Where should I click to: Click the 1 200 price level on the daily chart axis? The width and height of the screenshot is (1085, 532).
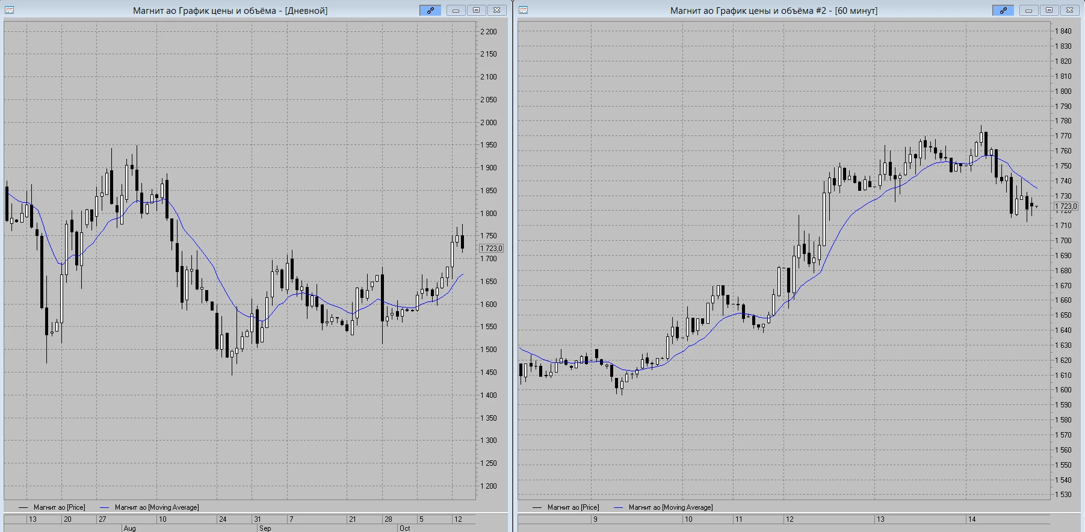[489, 486]
